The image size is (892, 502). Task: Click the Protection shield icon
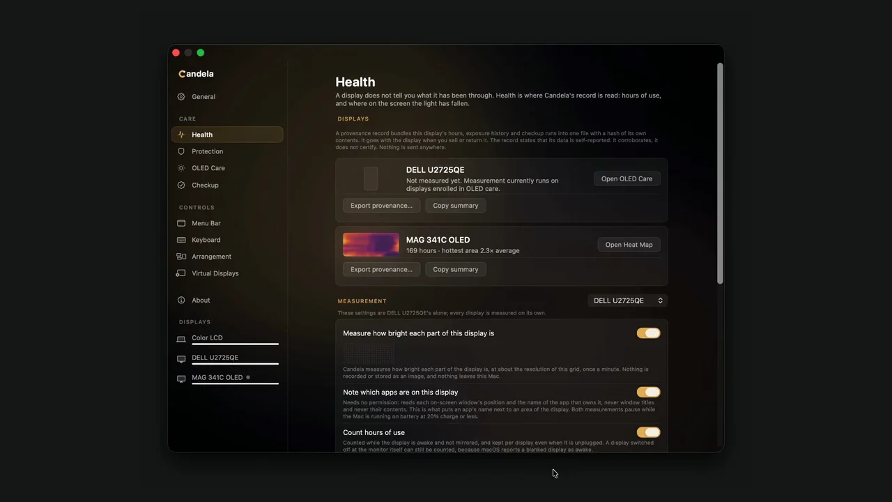point(181,151)
